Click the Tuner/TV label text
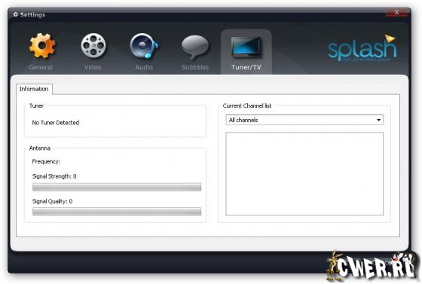The height and width of the screenshot is (284, 422). pos(246,67)
